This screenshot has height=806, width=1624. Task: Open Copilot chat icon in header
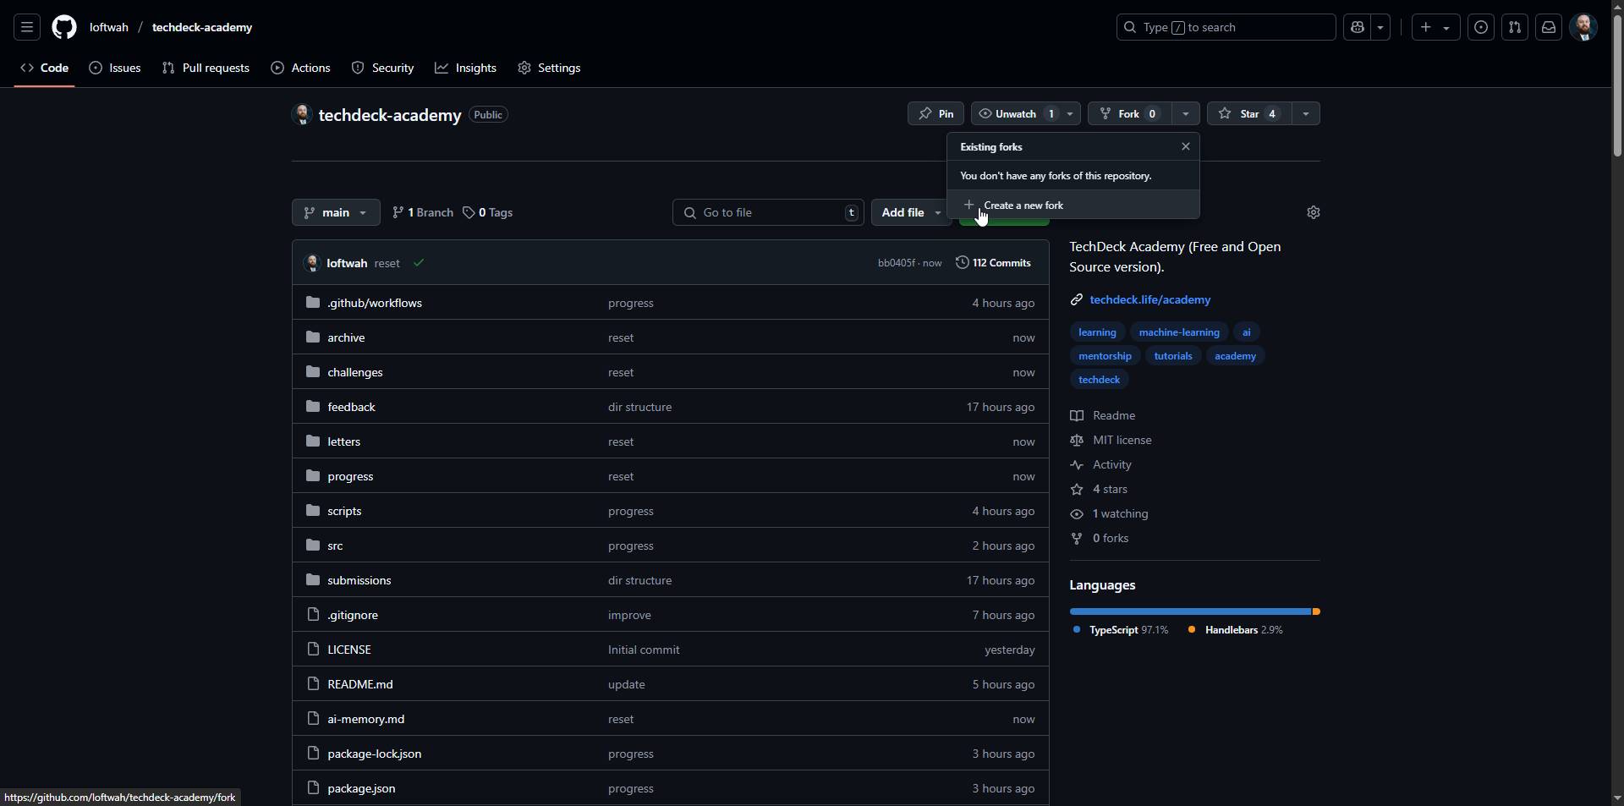point(1358,27)
